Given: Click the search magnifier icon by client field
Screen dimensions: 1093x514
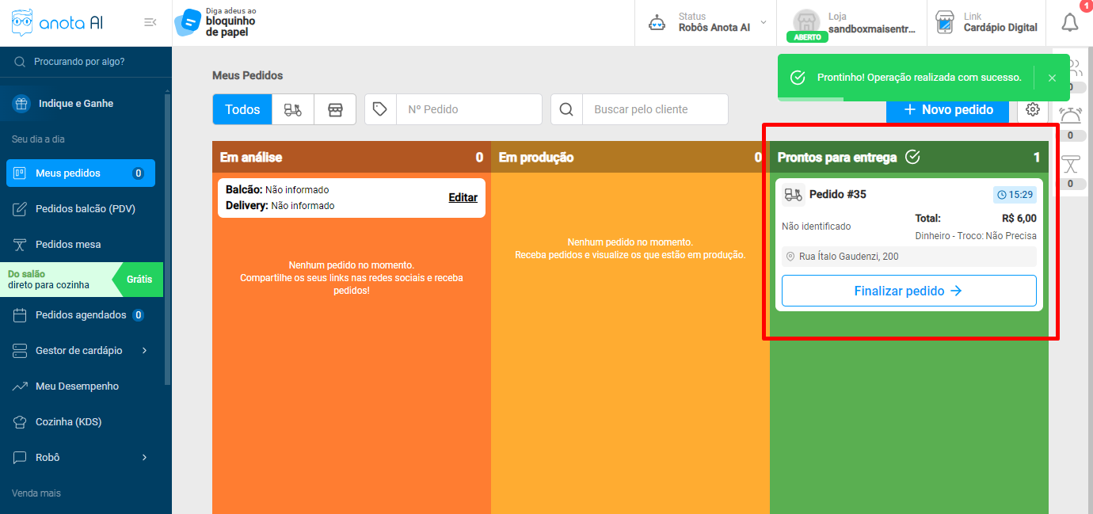Looking at the screenshot, I should click(566, 109).
